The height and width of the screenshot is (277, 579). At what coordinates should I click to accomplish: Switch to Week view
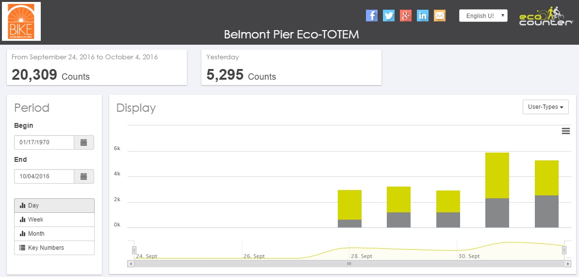(54, 220)
